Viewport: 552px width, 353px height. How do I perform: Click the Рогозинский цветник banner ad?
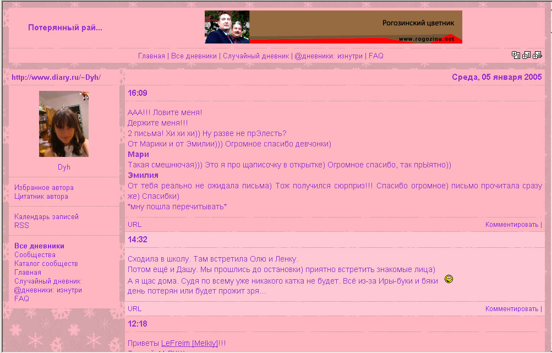click(333, 27)
